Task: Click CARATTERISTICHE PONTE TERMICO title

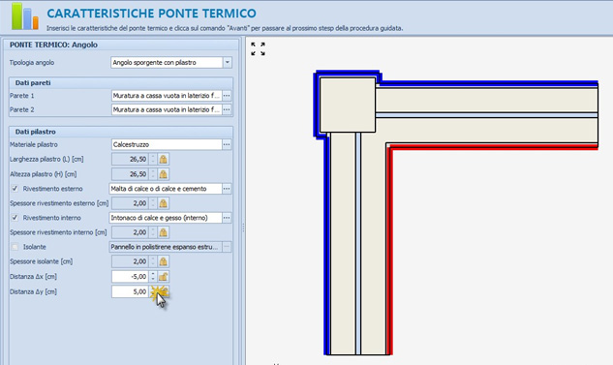Action: (x=151, y=14)
